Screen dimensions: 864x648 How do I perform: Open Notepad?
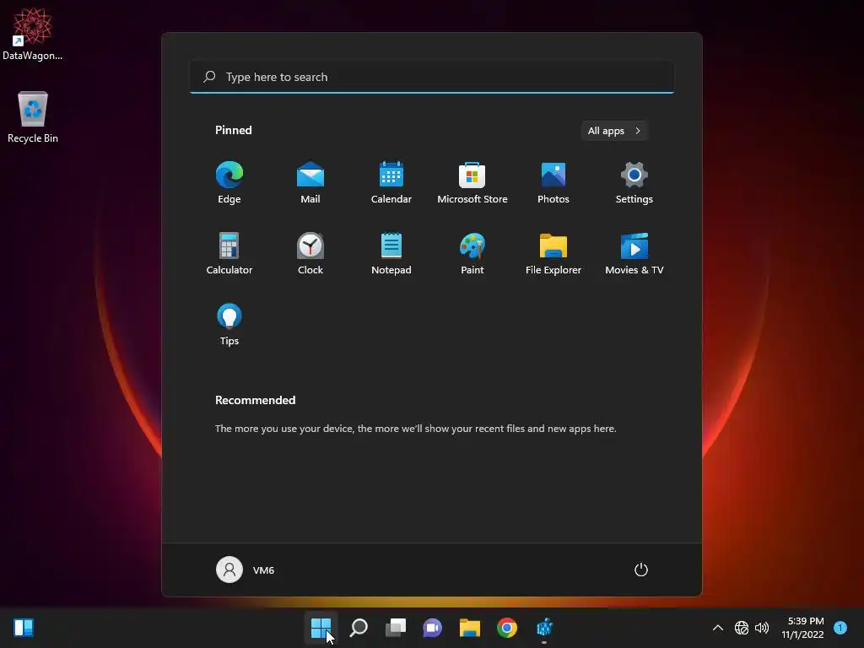(391, 253)
